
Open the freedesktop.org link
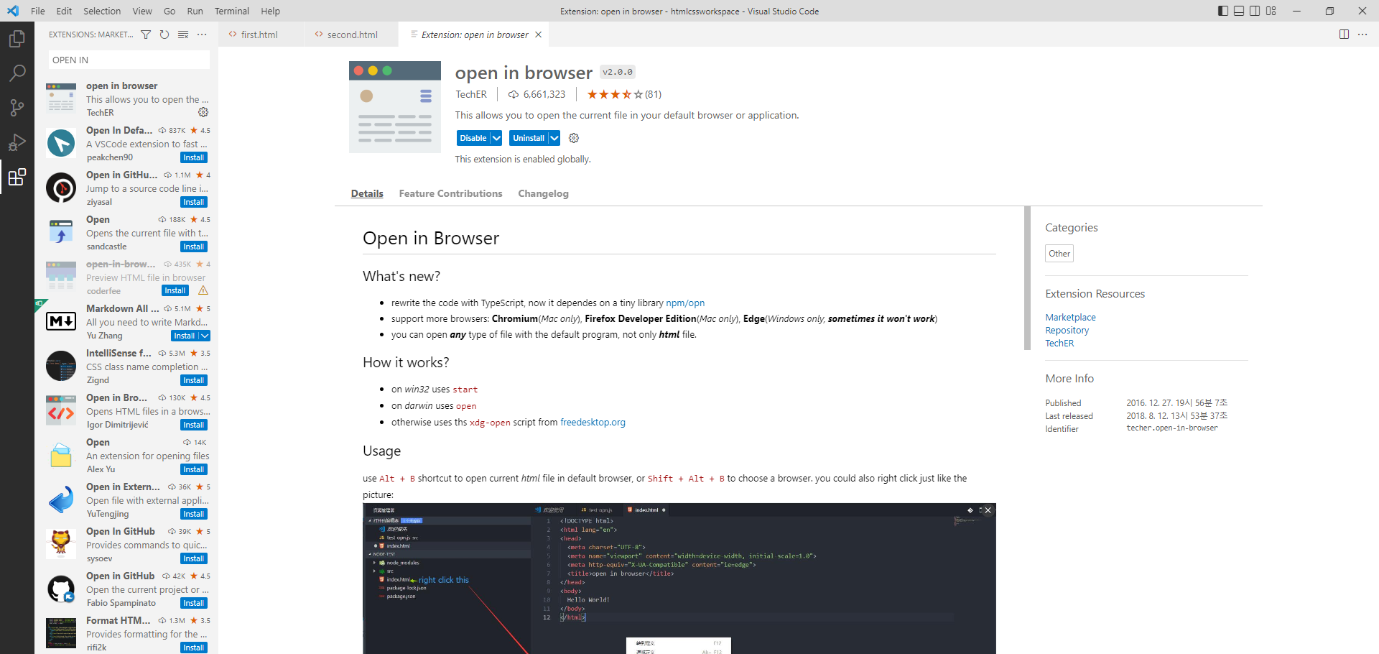(x=593, y=422)
